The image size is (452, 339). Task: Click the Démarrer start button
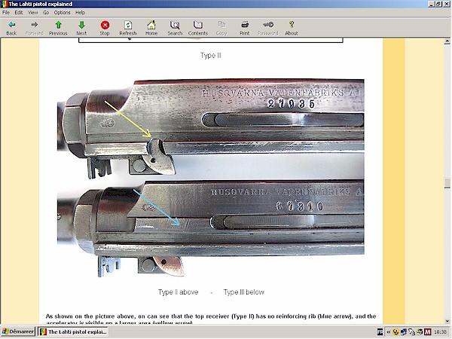[x=18, y=331]
